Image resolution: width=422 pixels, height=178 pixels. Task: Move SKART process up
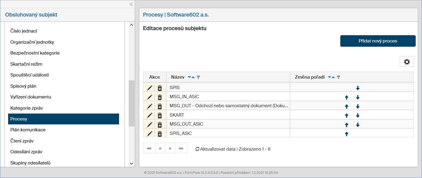click(346, 115)
